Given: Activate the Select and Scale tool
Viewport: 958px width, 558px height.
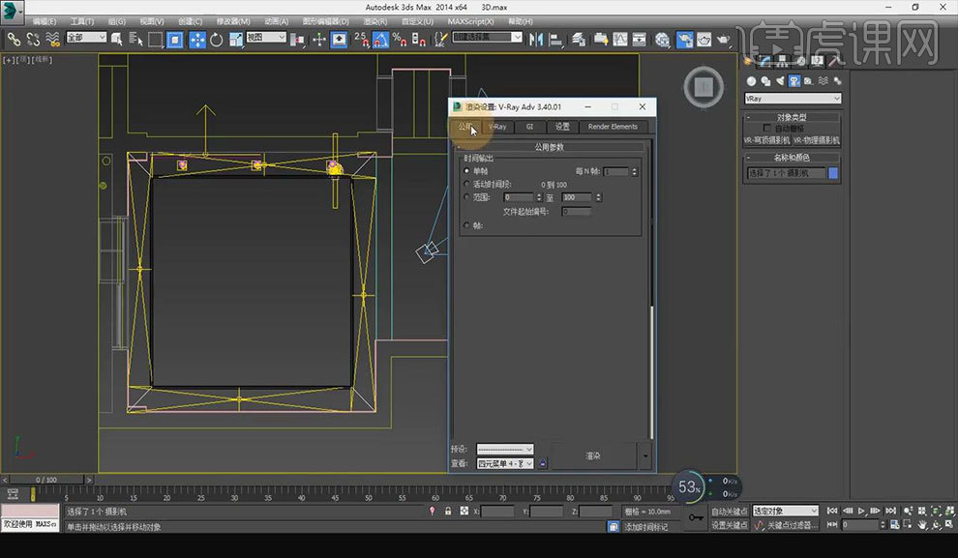Looking at the screenshot, I should pyautogui.click(x=236, y=40).
